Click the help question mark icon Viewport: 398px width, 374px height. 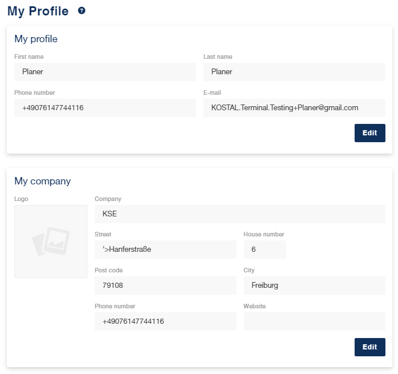(x=82, y=11)
